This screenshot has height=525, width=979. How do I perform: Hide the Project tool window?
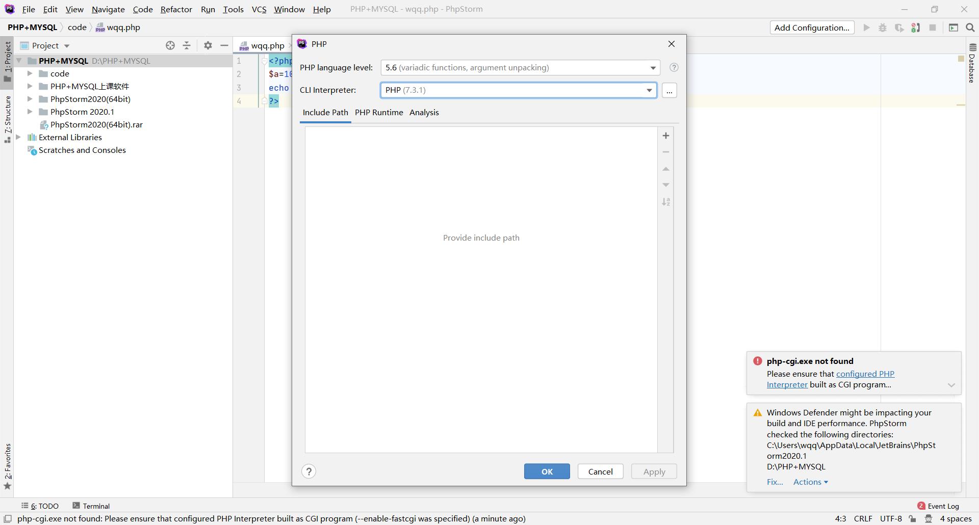[x=224, y=45]
